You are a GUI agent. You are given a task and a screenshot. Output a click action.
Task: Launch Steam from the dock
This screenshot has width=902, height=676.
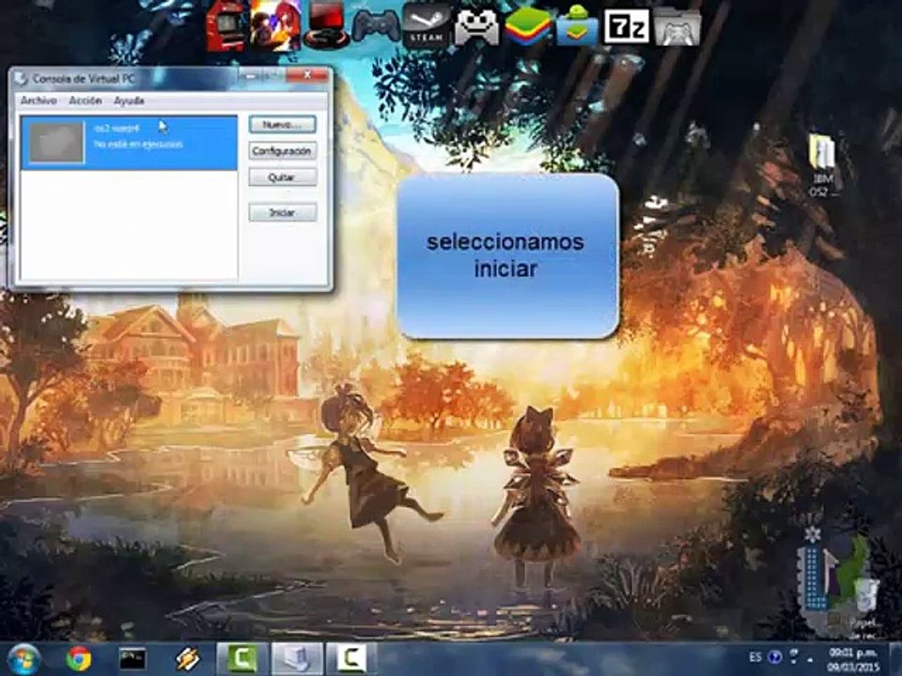click(x=427, y=26)
